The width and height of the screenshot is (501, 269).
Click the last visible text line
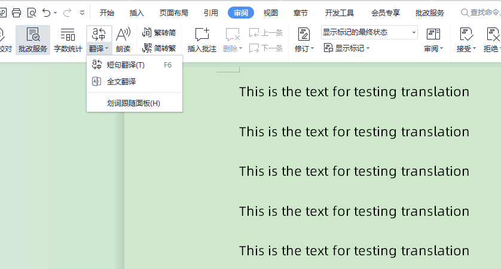354,251
